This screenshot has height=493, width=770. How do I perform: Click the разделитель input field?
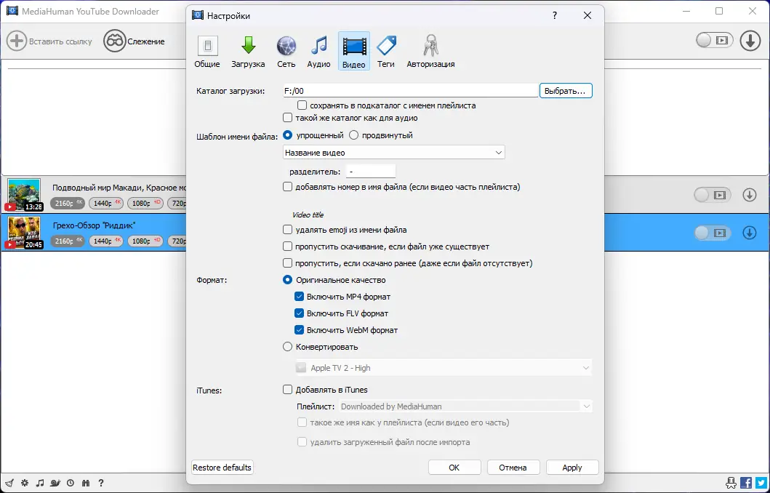tap(371, 172)
